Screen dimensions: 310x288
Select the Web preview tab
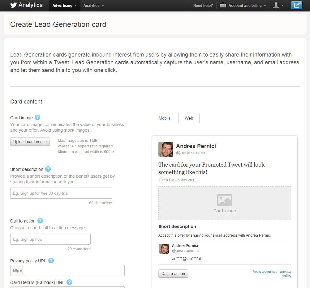[x=189, y=118]
